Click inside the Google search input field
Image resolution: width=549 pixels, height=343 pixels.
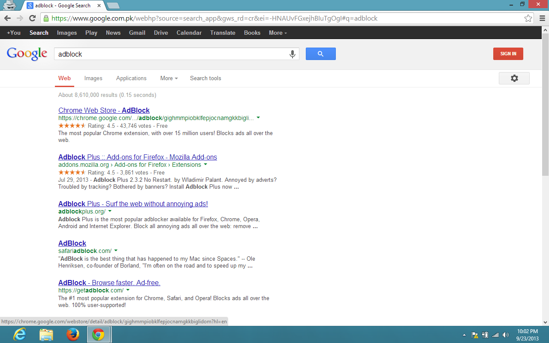point(172,54)
